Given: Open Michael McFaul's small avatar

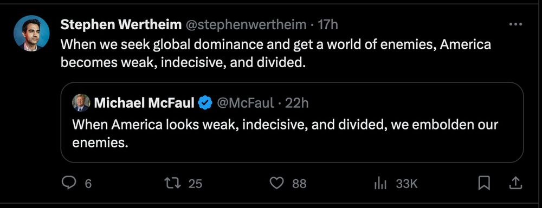Looking at the screenshot, I should [x=81, y=102].
